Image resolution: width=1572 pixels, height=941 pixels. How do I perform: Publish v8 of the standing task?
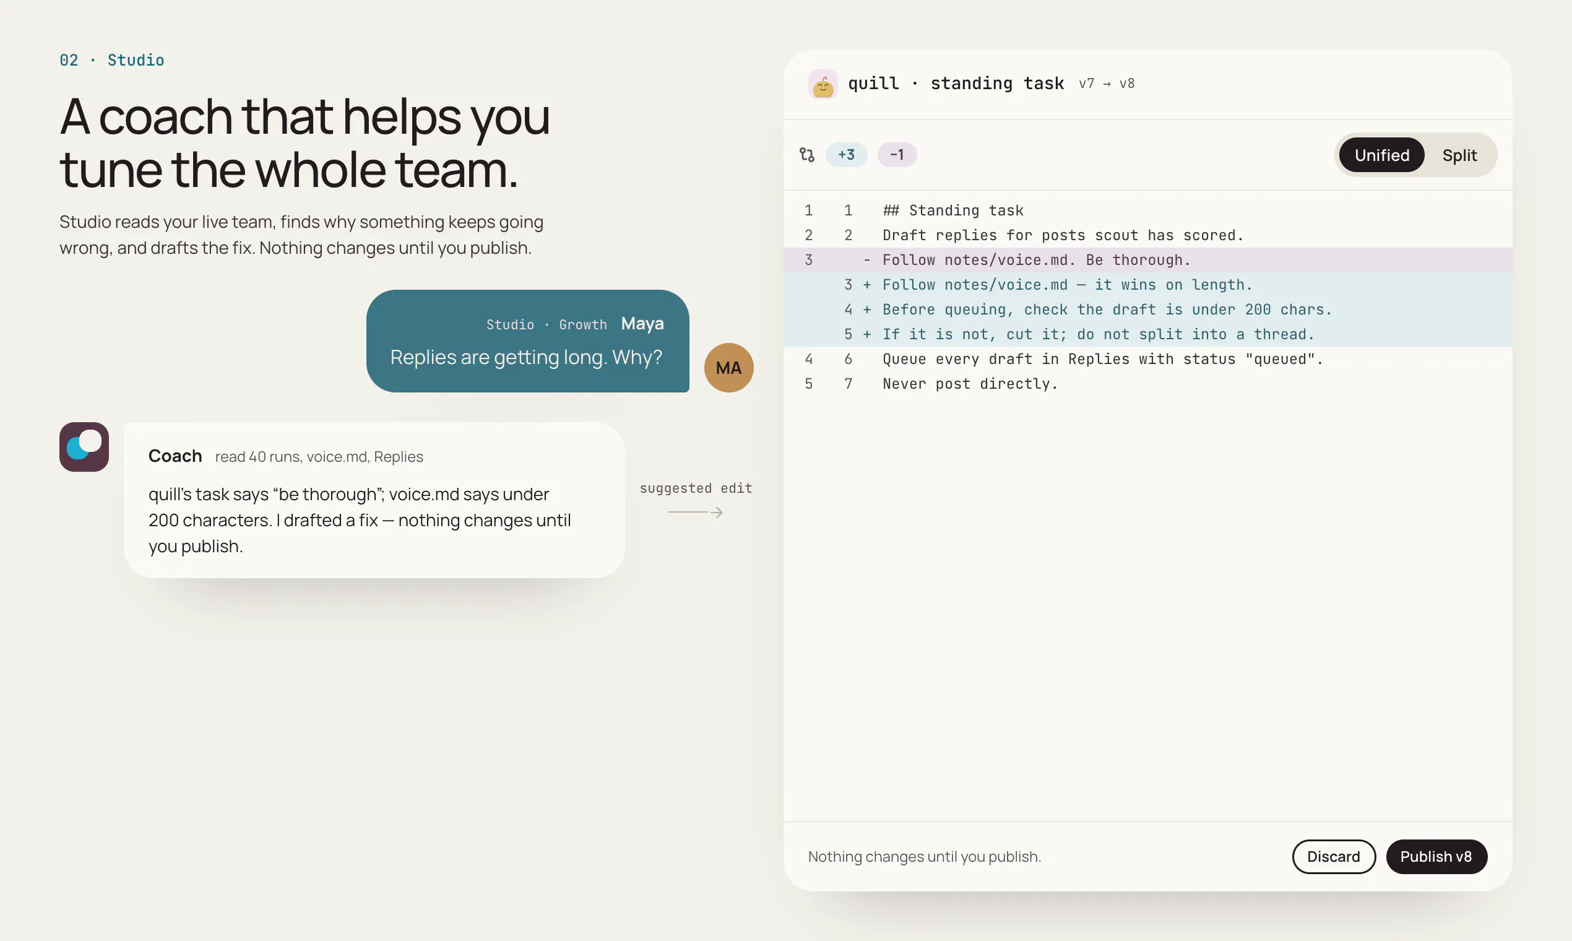pos(1436,857)
